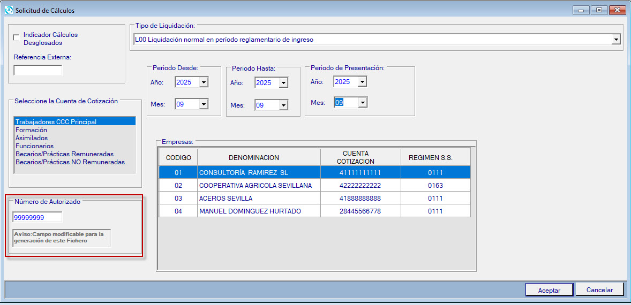Expand Periodo de Presentación Mes dropdown
Screen dimensions: 631x305
[362, 102]
